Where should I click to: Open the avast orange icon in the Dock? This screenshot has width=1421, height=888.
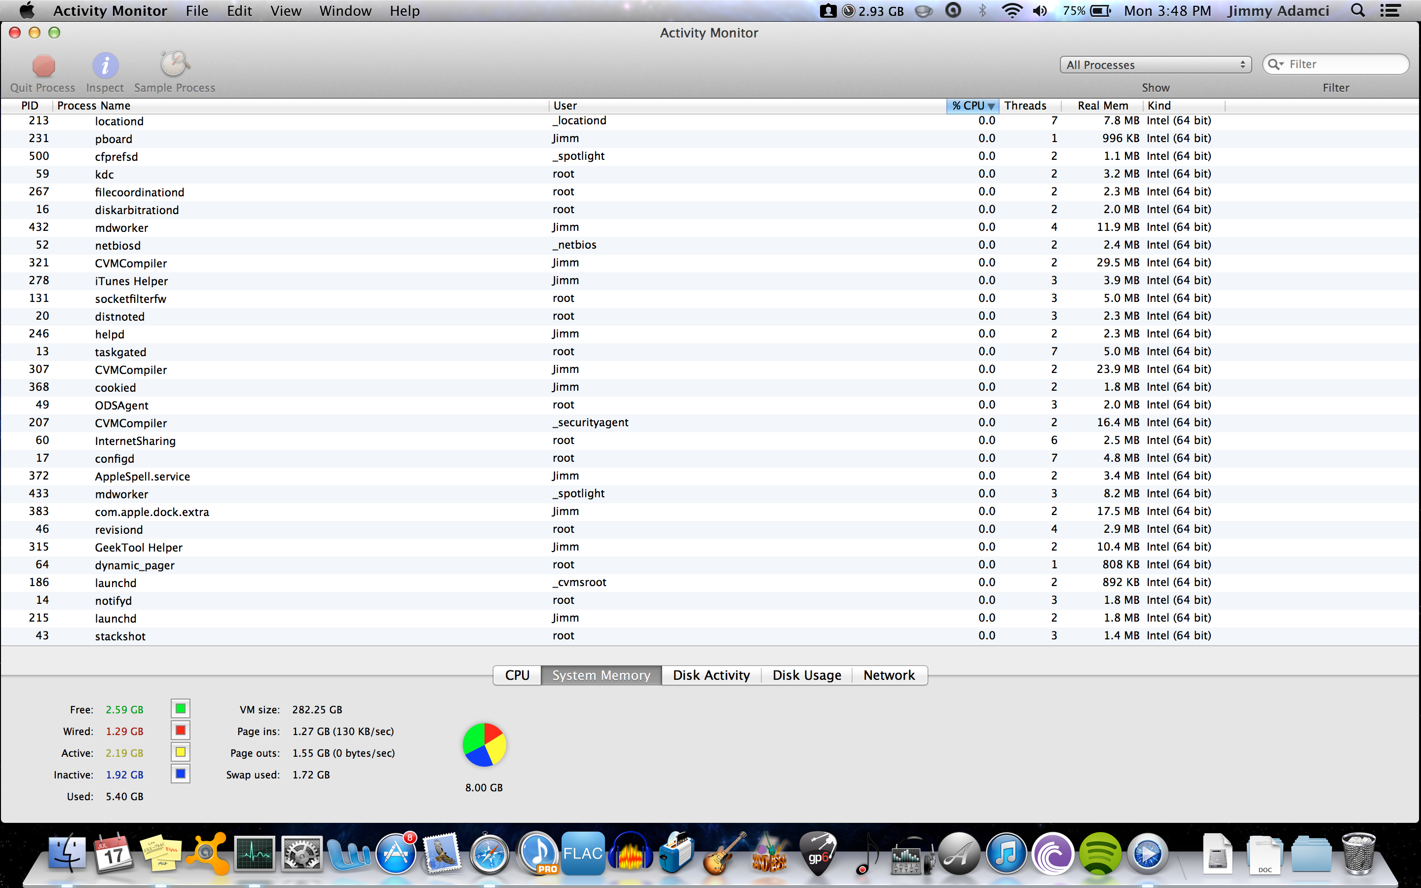[208, 853]
